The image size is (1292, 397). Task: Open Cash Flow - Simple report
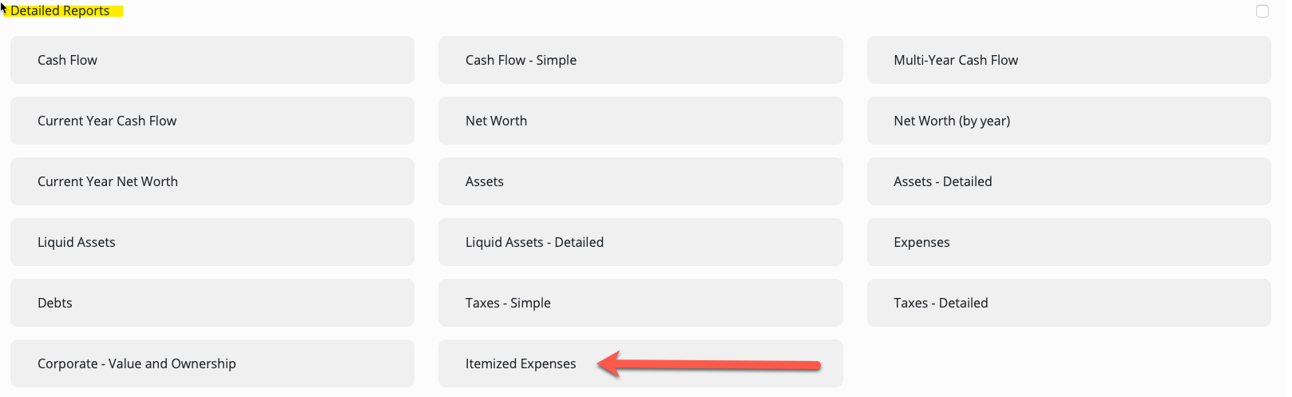640,60
